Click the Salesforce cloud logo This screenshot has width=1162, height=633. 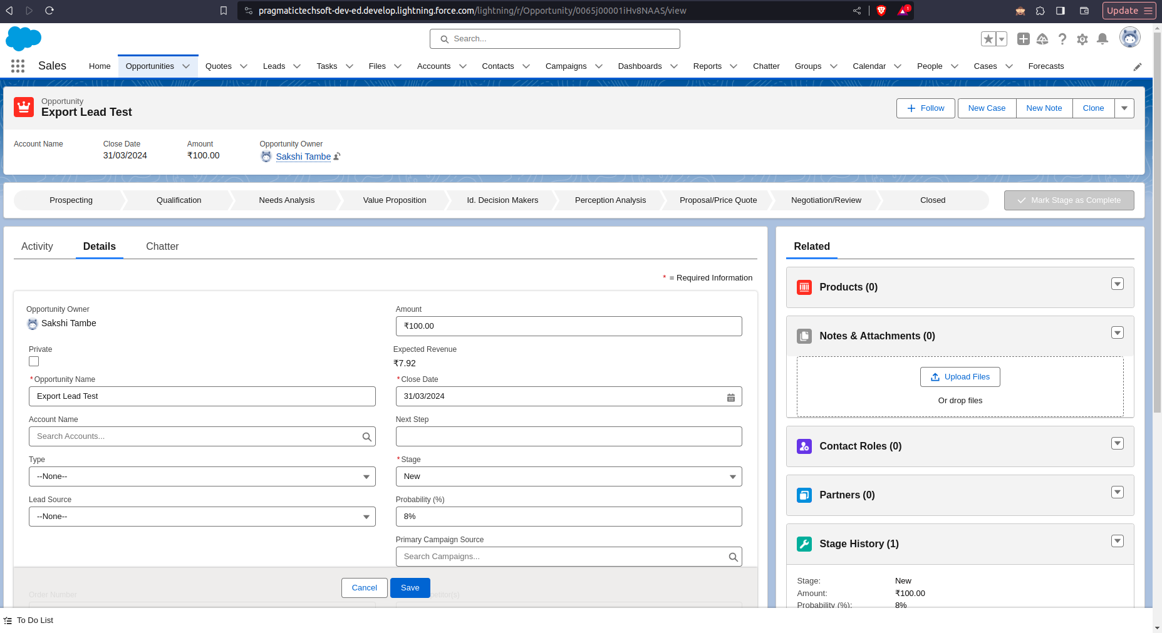click(23, 39)
